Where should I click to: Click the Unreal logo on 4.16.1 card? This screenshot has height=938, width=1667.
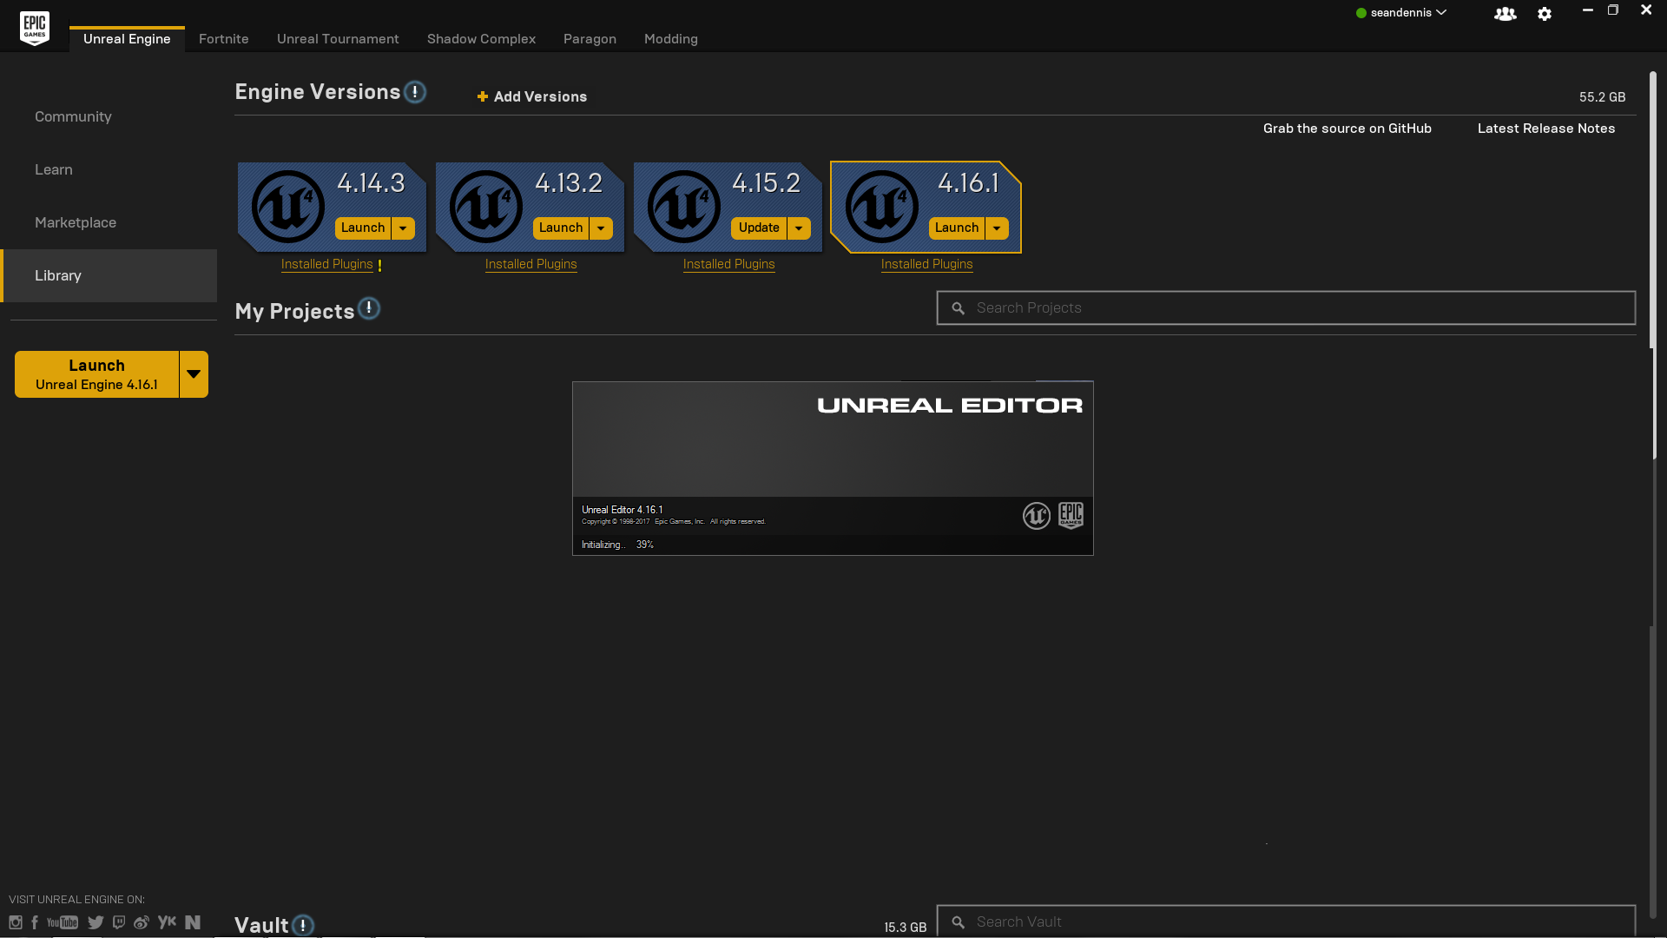coord(881,207)
